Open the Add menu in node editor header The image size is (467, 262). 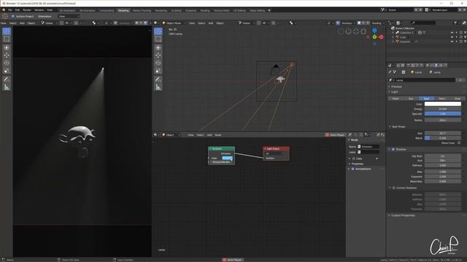coord(209,135)
